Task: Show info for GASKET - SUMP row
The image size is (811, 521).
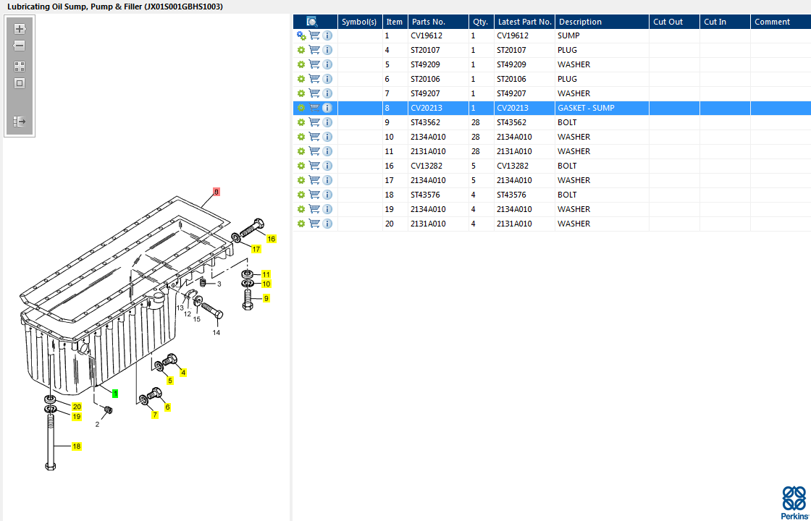Action: 327,108
